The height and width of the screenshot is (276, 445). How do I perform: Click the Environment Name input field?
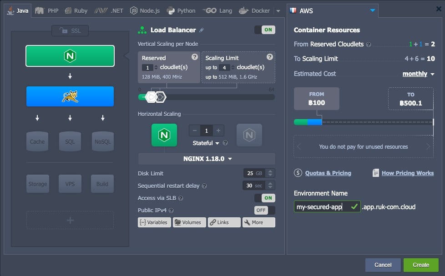click(x=327, y=207)
